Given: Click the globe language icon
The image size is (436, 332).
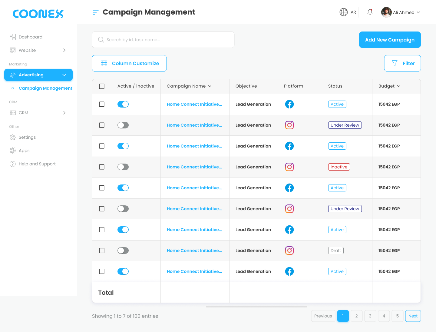Looking at the screenshot, I should pyautogui.click(x=344, y=12).
